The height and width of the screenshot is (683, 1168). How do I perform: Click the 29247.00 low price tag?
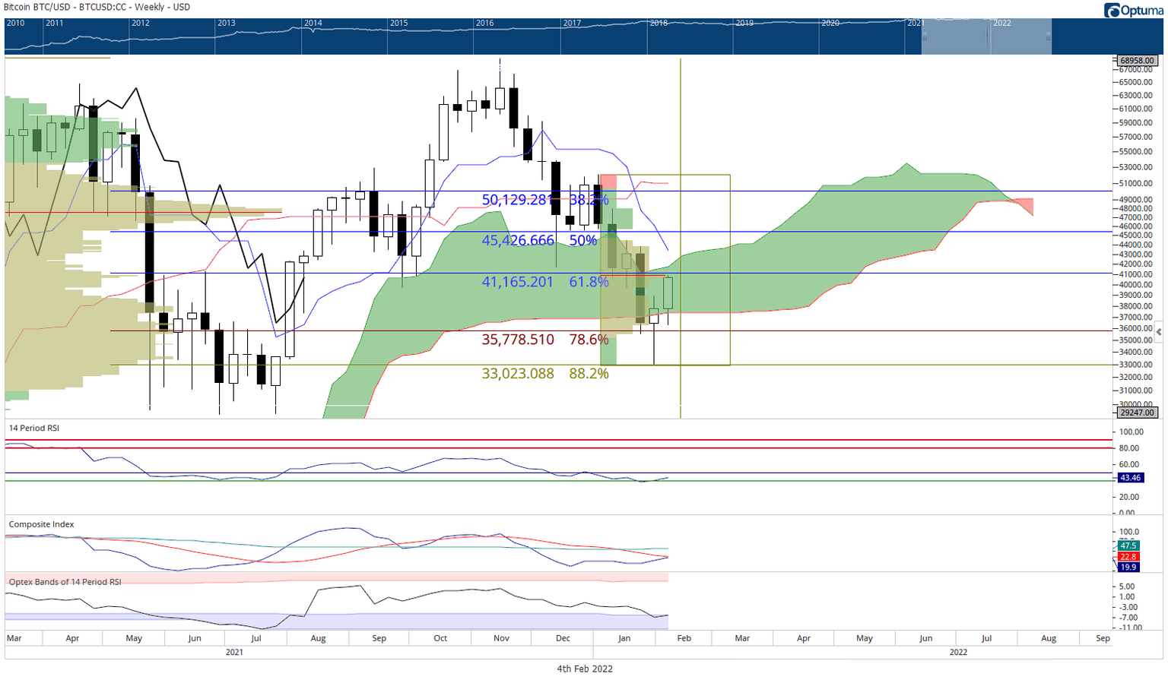click(1137, 413)
